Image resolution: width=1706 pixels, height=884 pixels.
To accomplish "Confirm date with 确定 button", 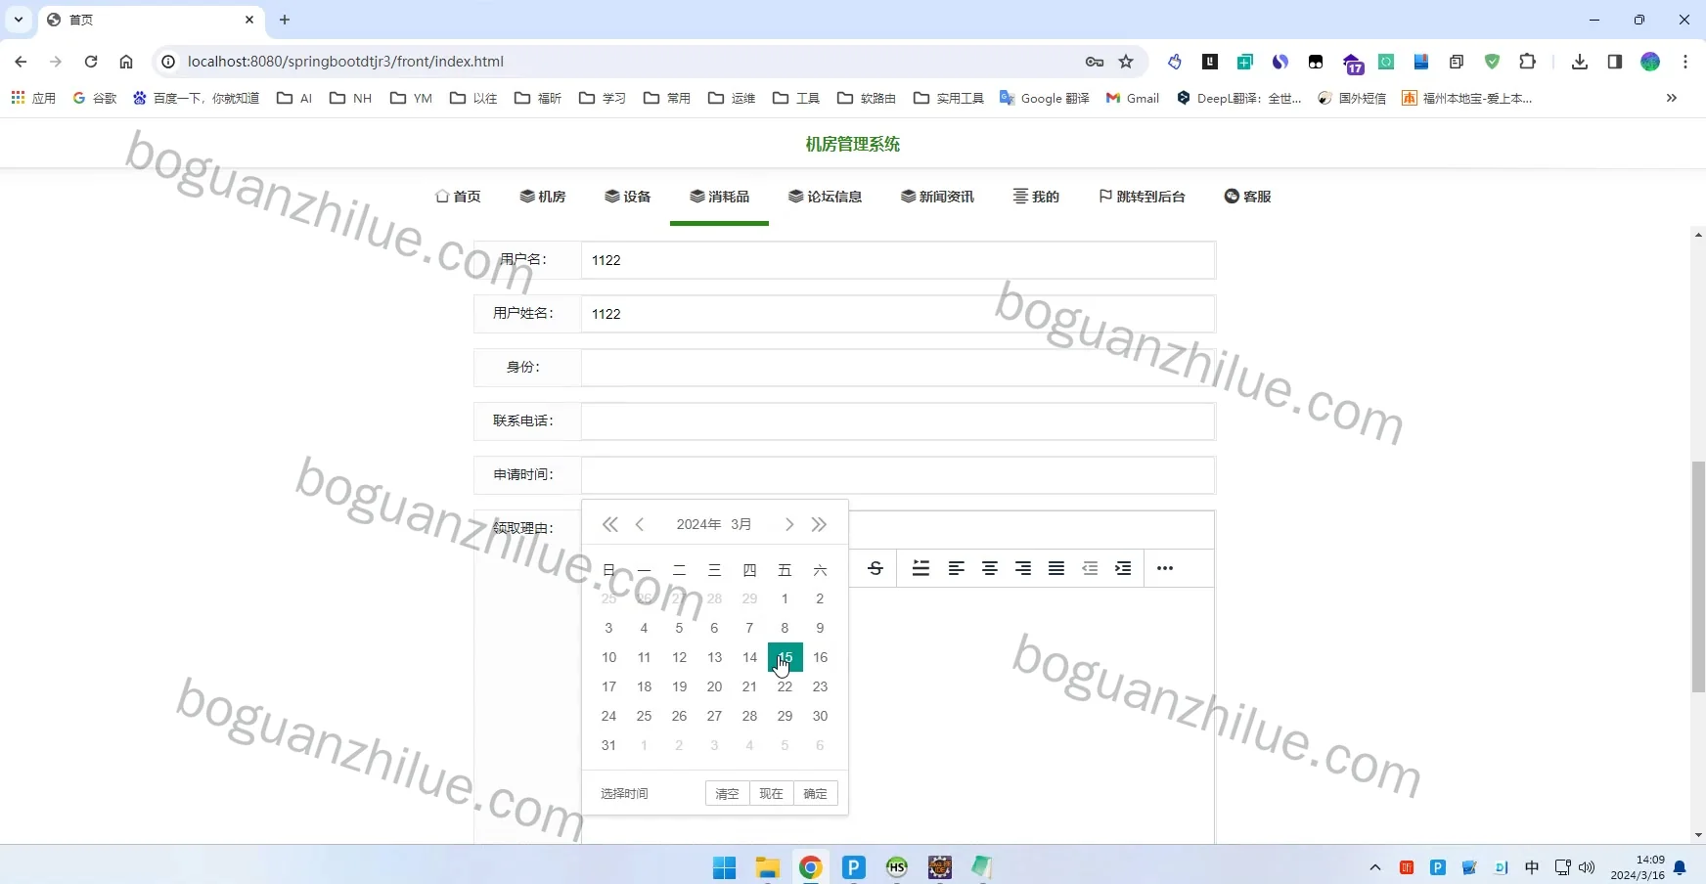I will click(816, 793).
